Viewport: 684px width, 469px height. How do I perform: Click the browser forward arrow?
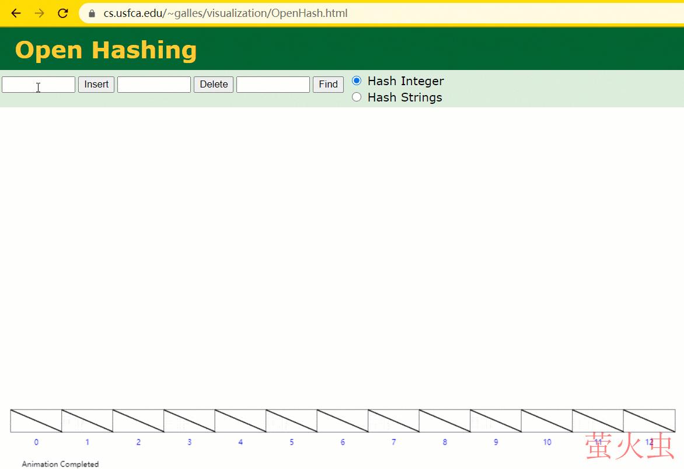tap(39, 13)
